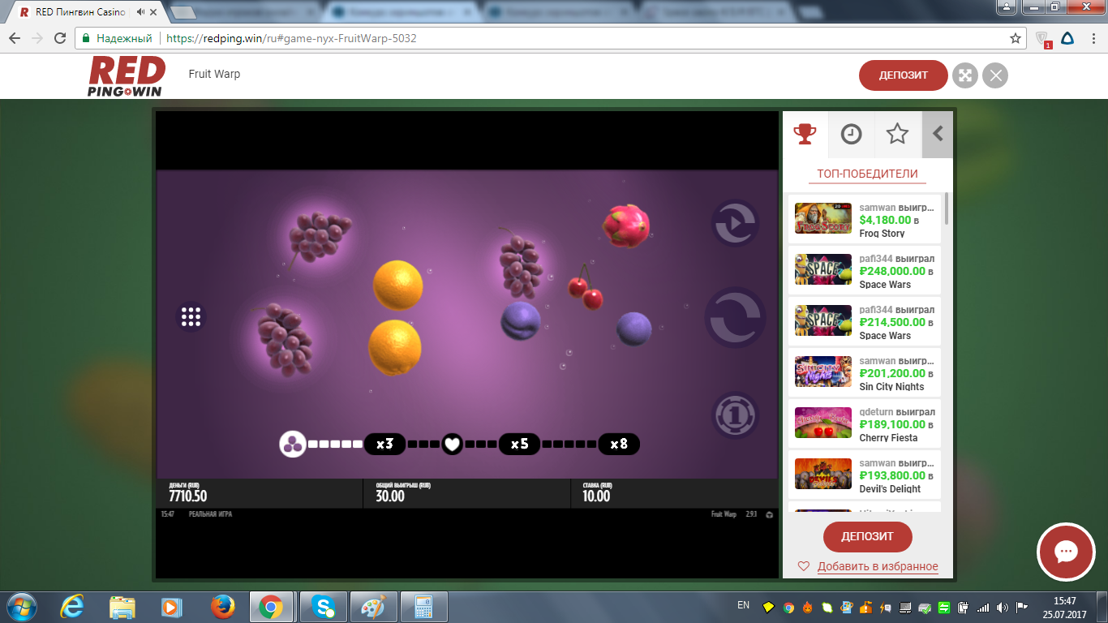Click the $4,180.00 winning amount

click(885, 220)
